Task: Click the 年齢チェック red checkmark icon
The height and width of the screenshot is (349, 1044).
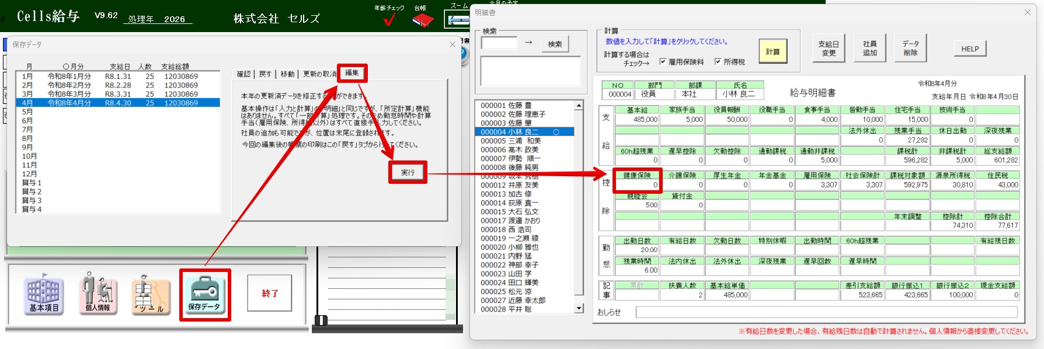Action: click(x=389, y=20)
